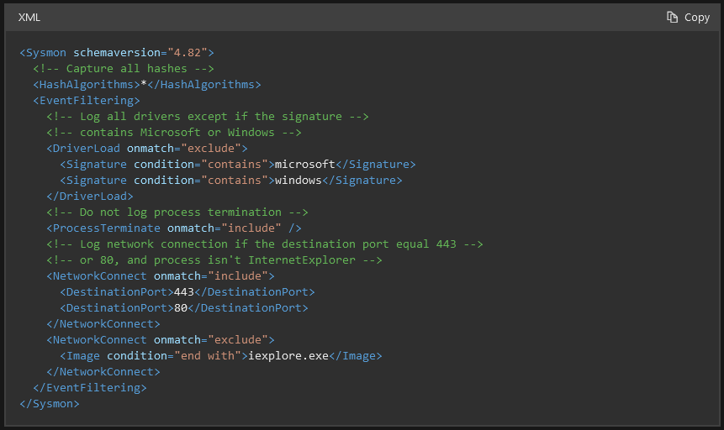Click the NetworkConnect onmatch="include" line

click(161, 276)
